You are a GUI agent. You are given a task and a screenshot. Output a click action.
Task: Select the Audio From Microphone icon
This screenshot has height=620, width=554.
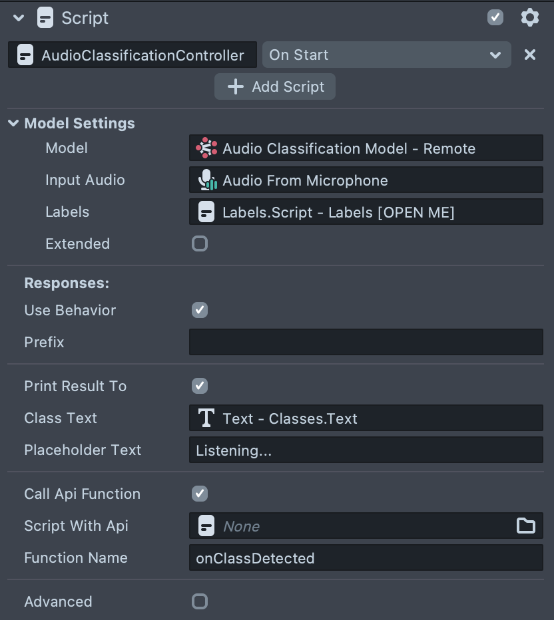[x=207, y=180]
